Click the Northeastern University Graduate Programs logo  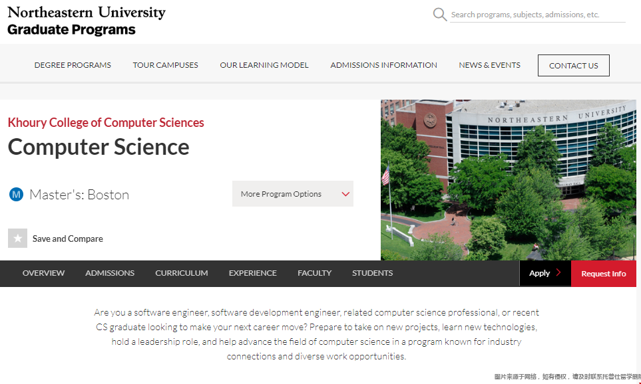point(86,21)
